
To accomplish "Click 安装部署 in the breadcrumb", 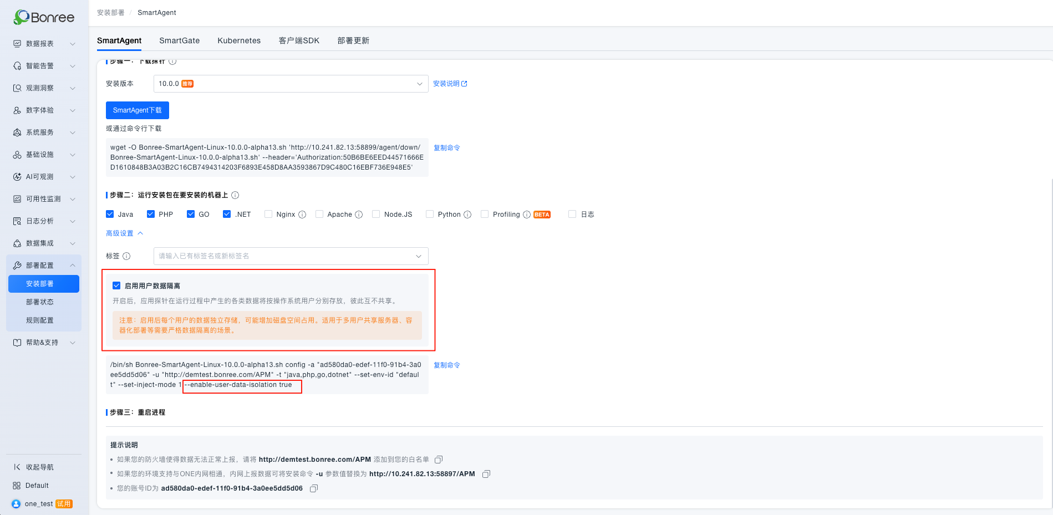I will (x=111, y=13).
